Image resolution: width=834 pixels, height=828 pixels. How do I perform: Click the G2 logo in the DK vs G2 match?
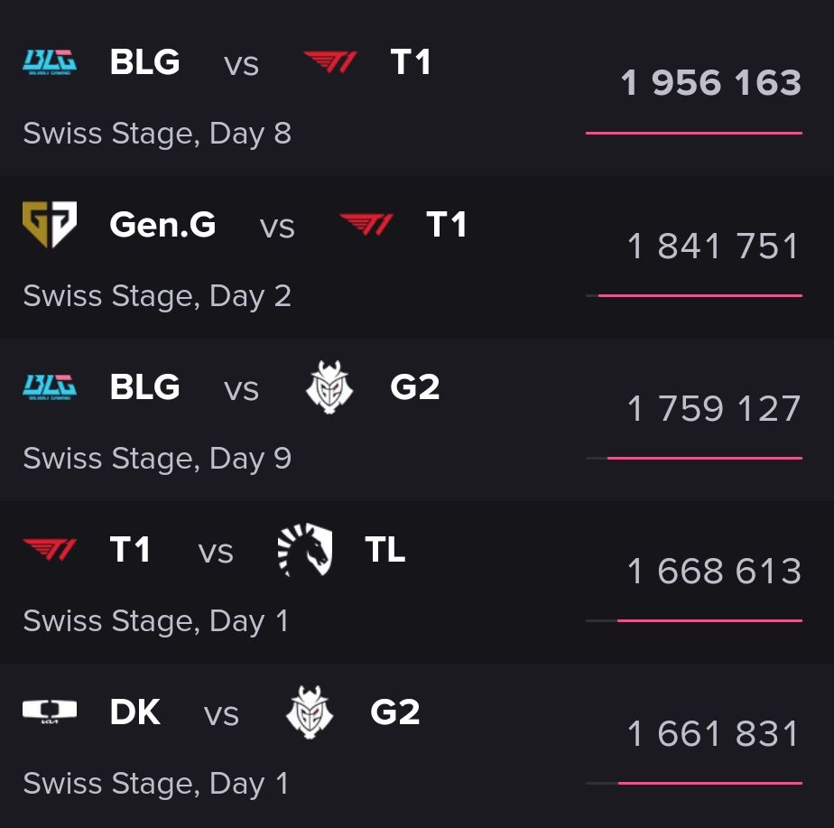(x=310, y=712)
